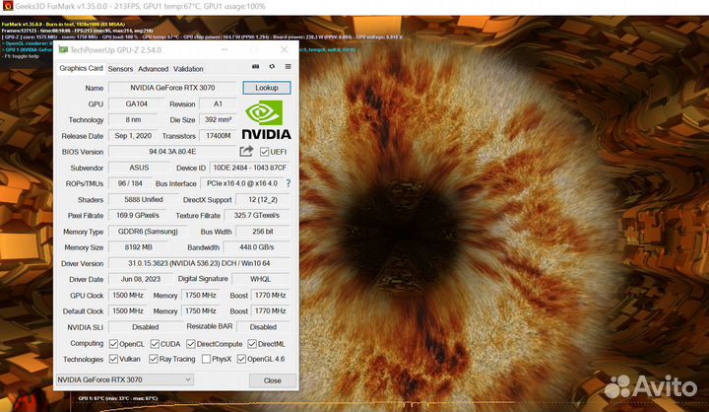Click the Driver Date Jun 08, 2023 value
This screenshot has height=412, width=709.
tap(141, 279)
